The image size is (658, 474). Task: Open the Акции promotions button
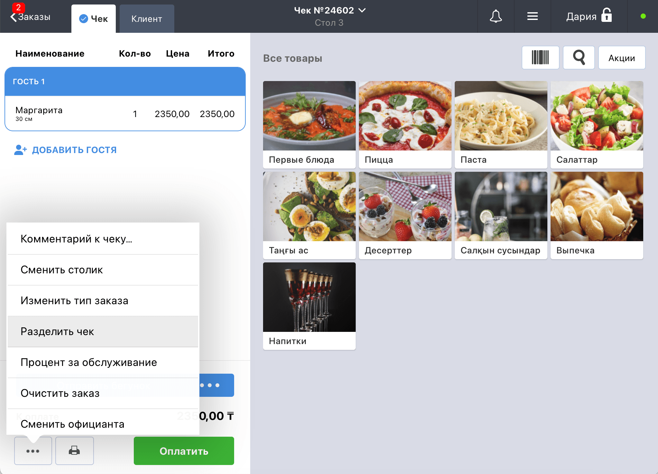(622, 58)
